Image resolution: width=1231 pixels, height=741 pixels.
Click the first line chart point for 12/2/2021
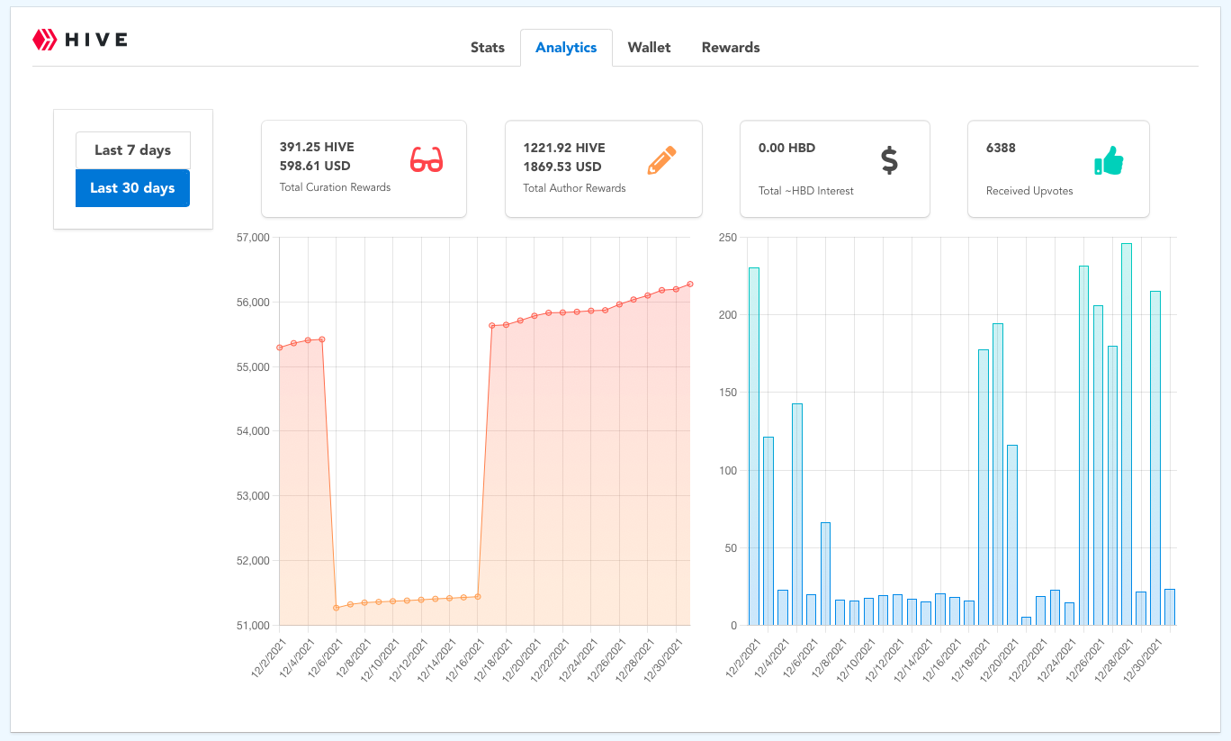tap(280, 348)
